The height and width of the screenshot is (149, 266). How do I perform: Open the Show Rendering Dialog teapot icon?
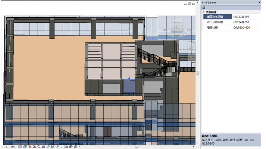click(38, 146)
